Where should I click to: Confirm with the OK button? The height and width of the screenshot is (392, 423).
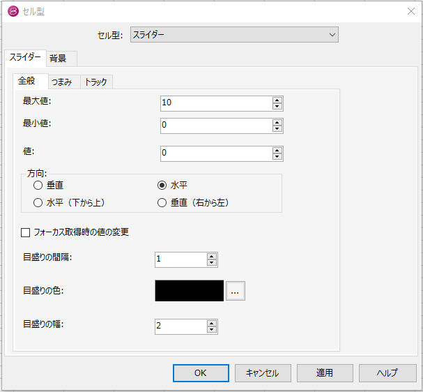(x=201, y=373)
